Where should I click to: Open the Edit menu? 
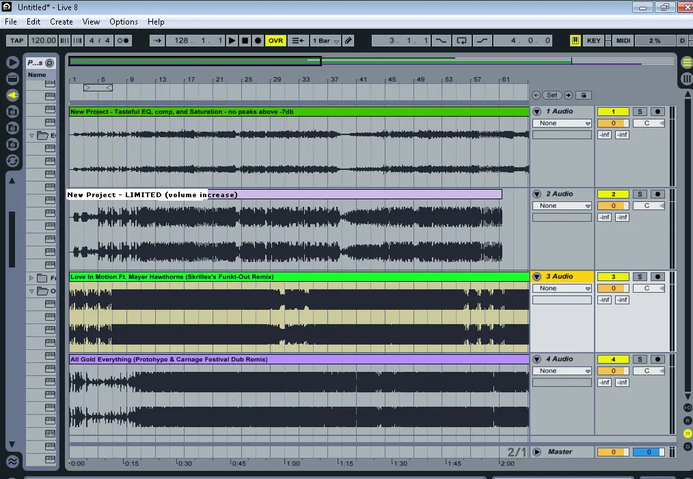pyautogui.click(x=33, y=22)
